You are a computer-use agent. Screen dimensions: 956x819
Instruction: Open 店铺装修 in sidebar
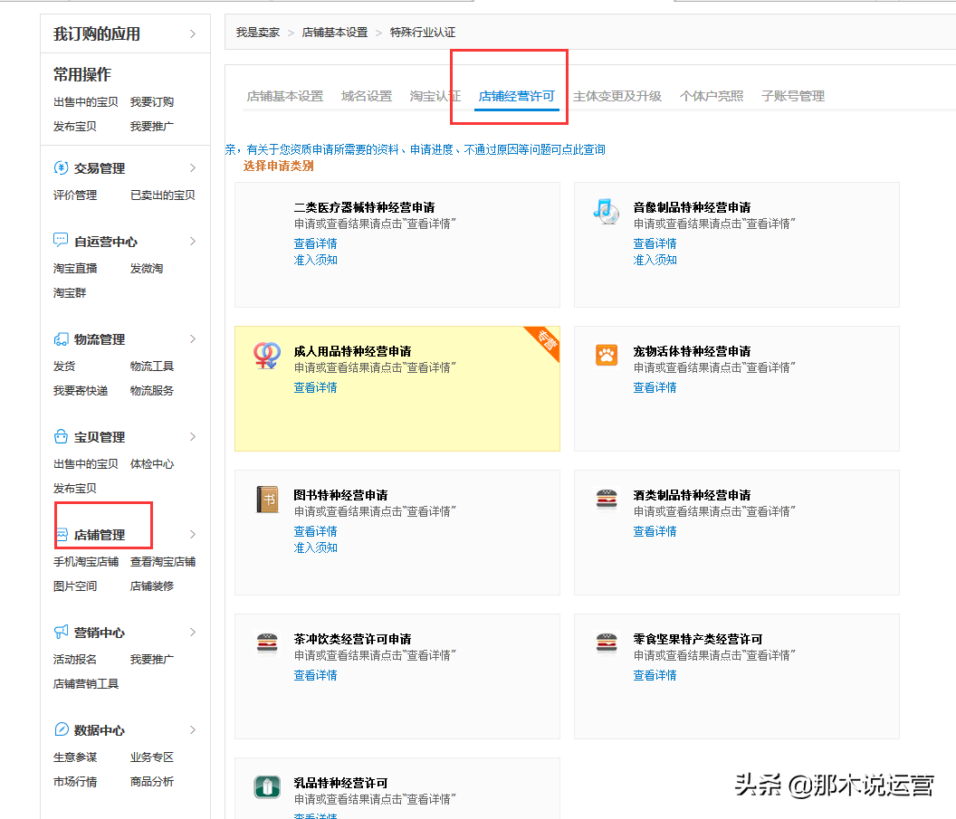point(152,586)
